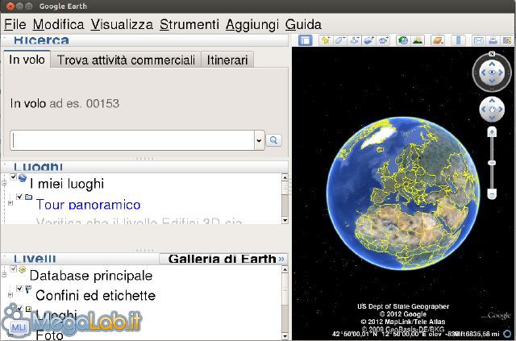Click in the In volo search field
Image resolution: width=516 pixels, height=341 pixels.
[132, 140]
